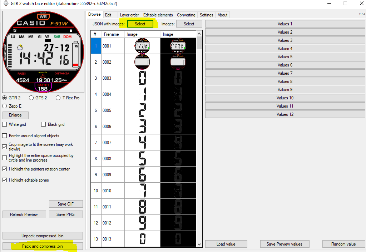Select row number 13 in the list

click(x=96, y=239)
